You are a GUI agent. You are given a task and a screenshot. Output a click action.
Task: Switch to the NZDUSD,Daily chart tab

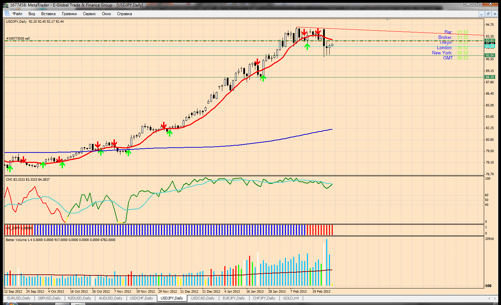(x=79, y=298)
